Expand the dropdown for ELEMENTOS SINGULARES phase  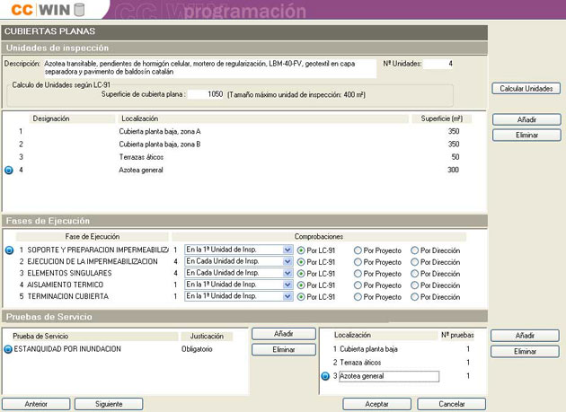[x=287, y=273]
